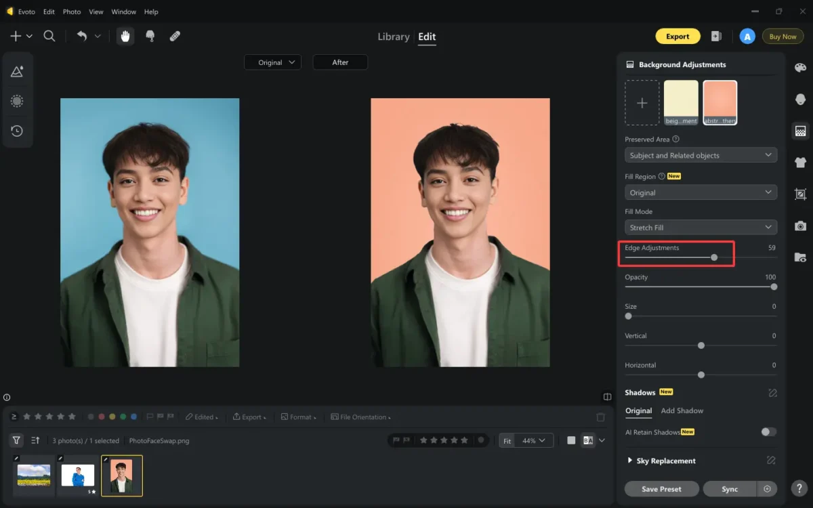
Task: Select the Hand pan tool
Action: [125, 37]
